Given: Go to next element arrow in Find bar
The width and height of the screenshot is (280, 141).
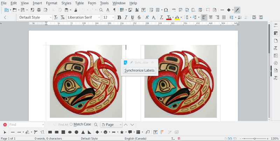Looking at the screenshot, I should click(x=132, y=125).
